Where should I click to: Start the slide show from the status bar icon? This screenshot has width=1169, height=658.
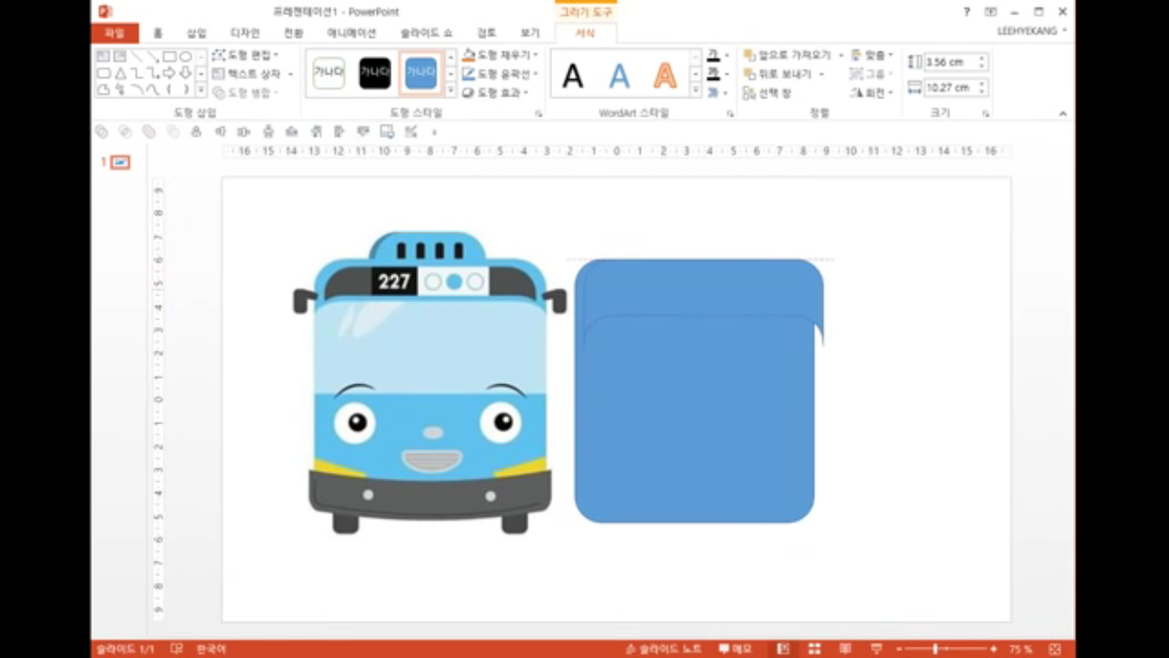[x=876, y=649]
